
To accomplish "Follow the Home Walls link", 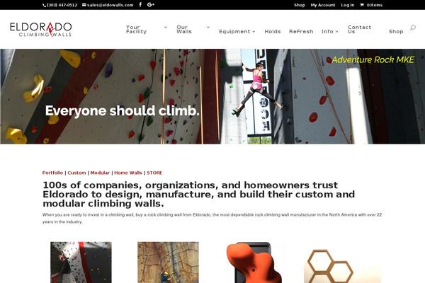I will tap(128, 173).
